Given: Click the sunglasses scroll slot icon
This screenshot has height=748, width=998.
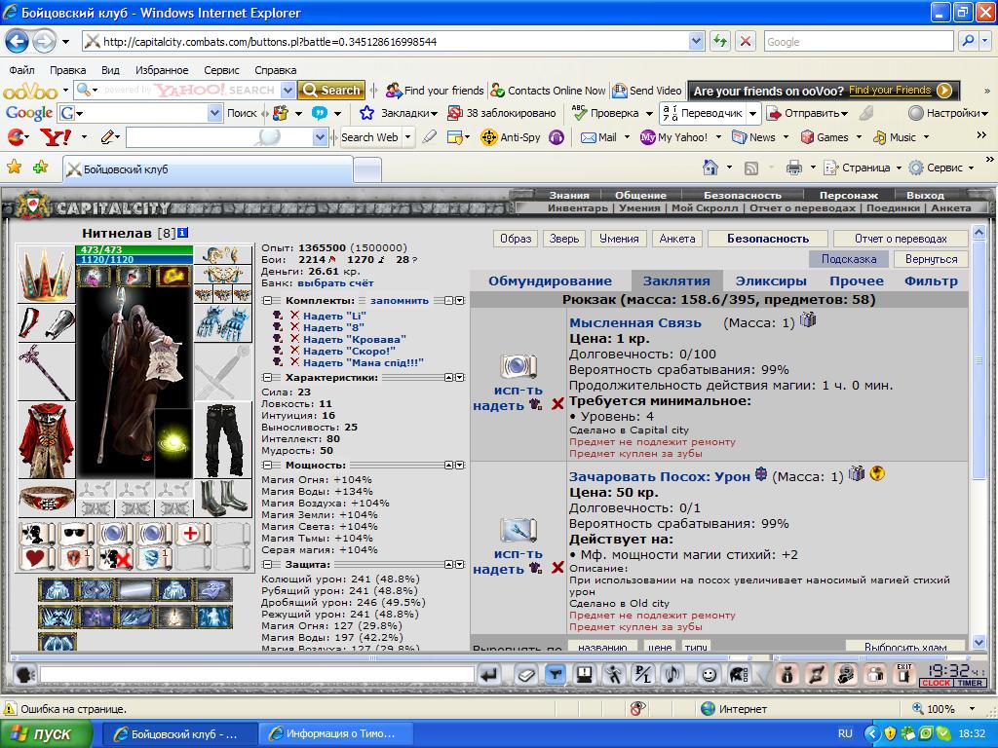Looking at the screenshot, I should click(x=76, y=535).
